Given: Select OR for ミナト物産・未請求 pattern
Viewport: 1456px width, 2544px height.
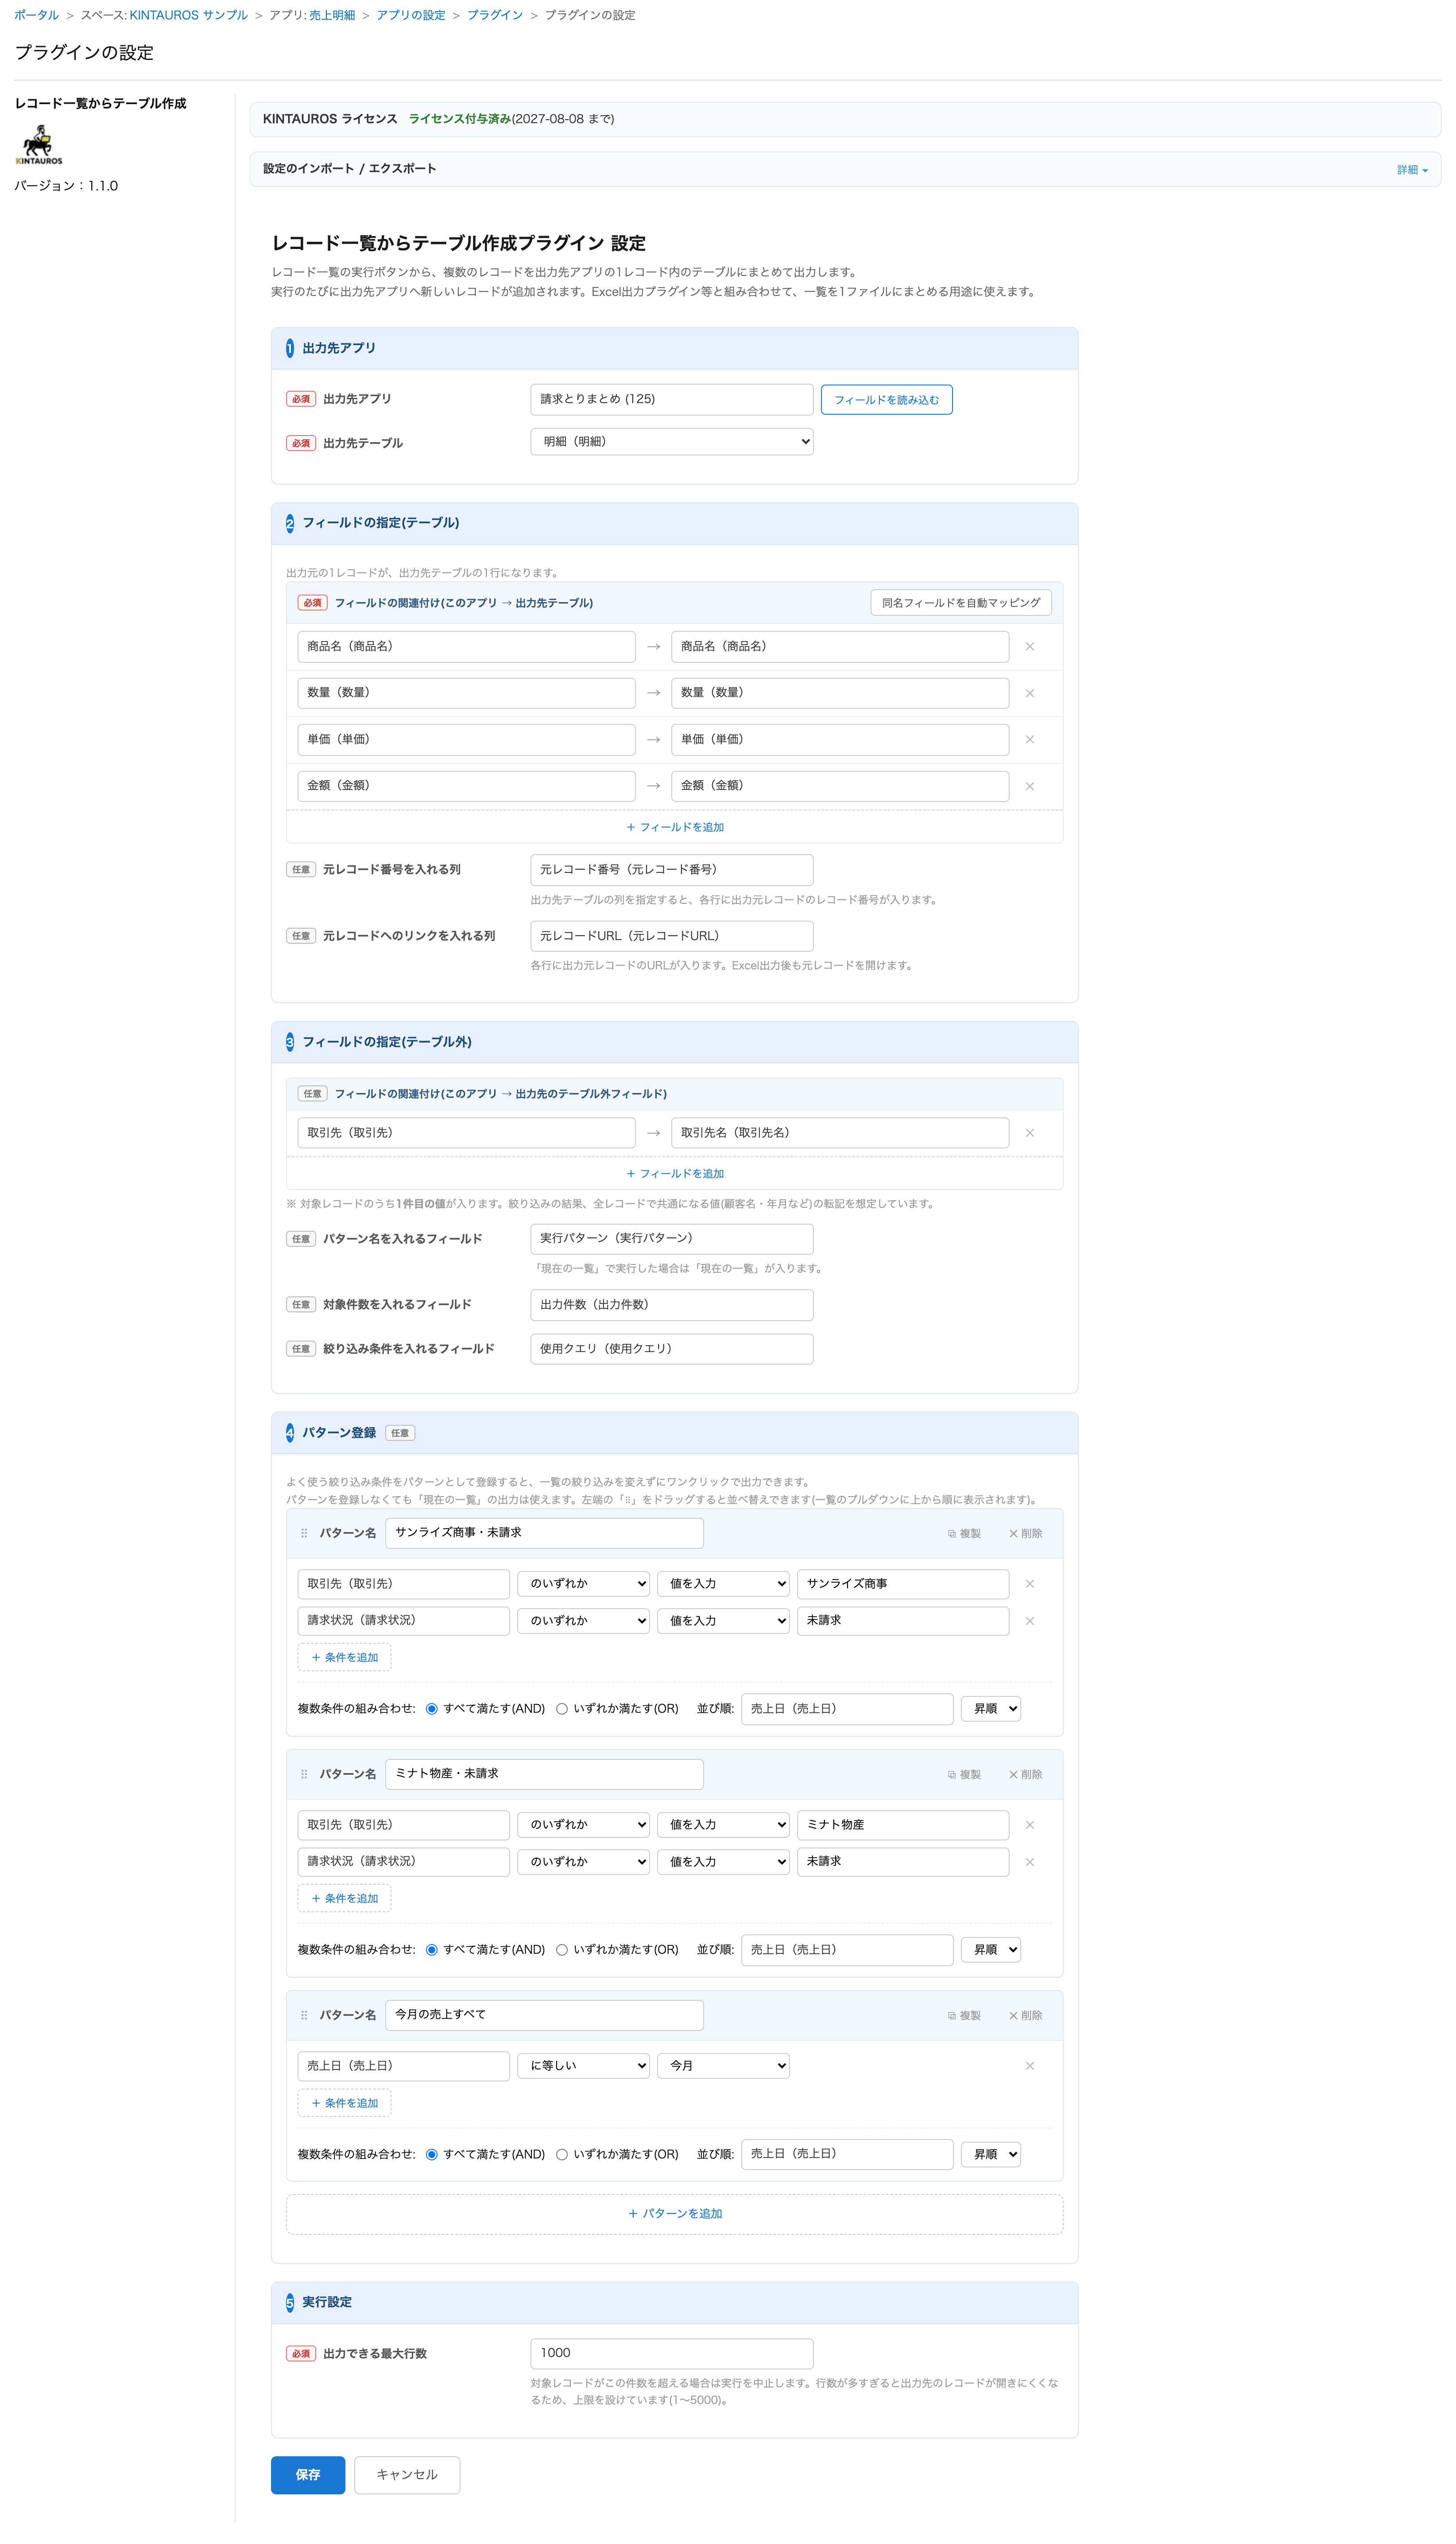Looking at the screenshot, I should (x=562, y=1951).
